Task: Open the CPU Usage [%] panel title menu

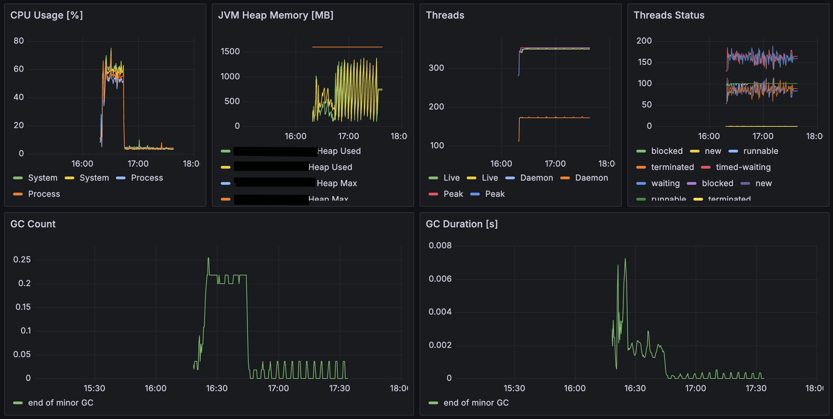Action: [x=46, y=15]
